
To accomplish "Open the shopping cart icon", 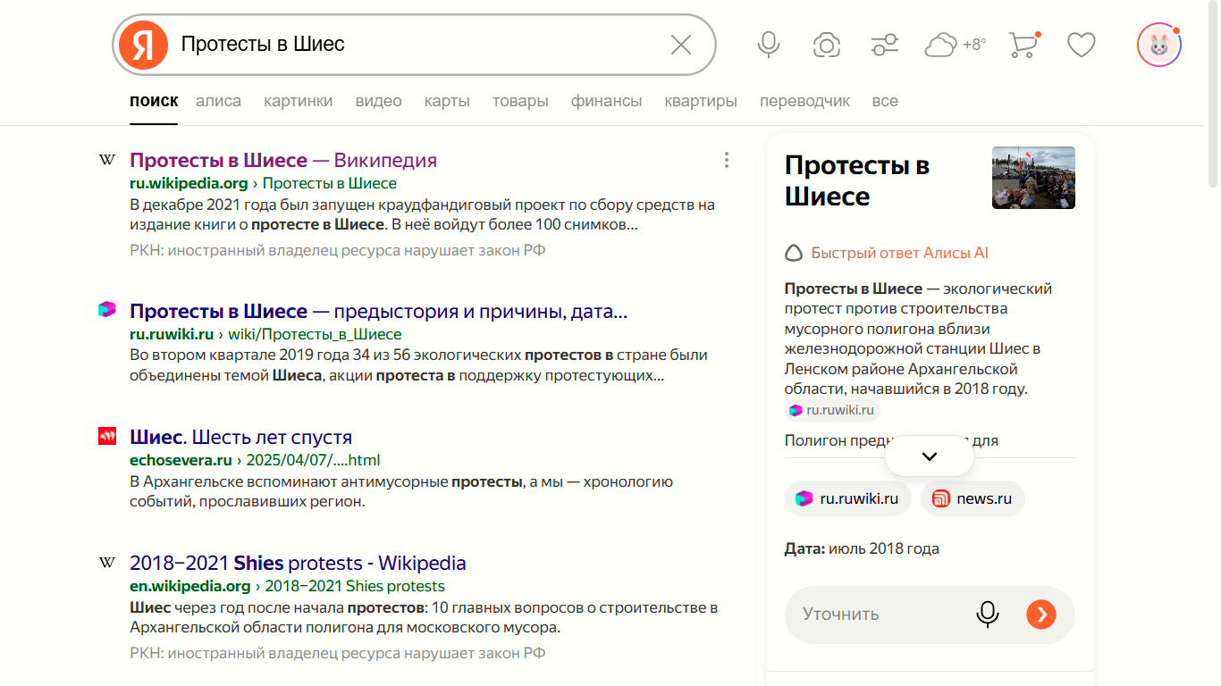I will (x=1023, y=45).
